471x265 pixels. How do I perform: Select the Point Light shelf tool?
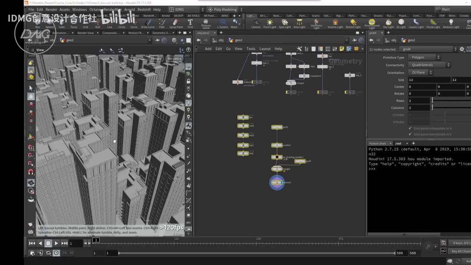point(270,24)
